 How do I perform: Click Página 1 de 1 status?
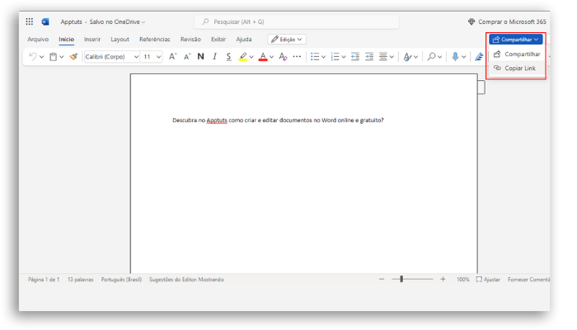click(44, 280)
